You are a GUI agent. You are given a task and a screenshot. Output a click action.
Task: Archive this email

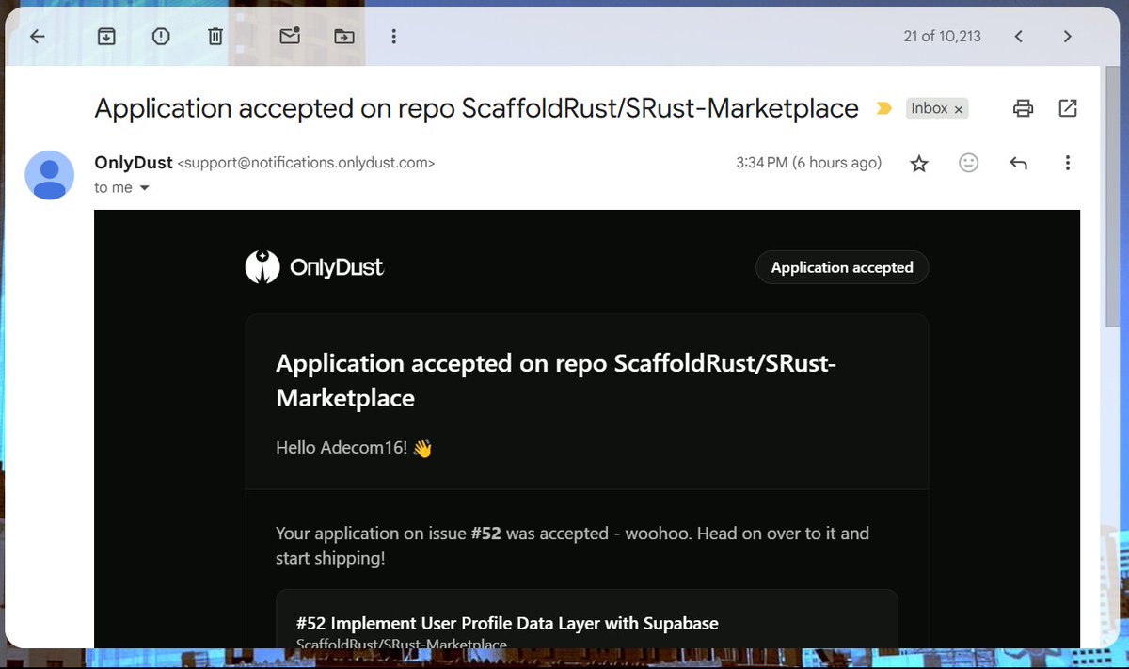coord(105,36)
